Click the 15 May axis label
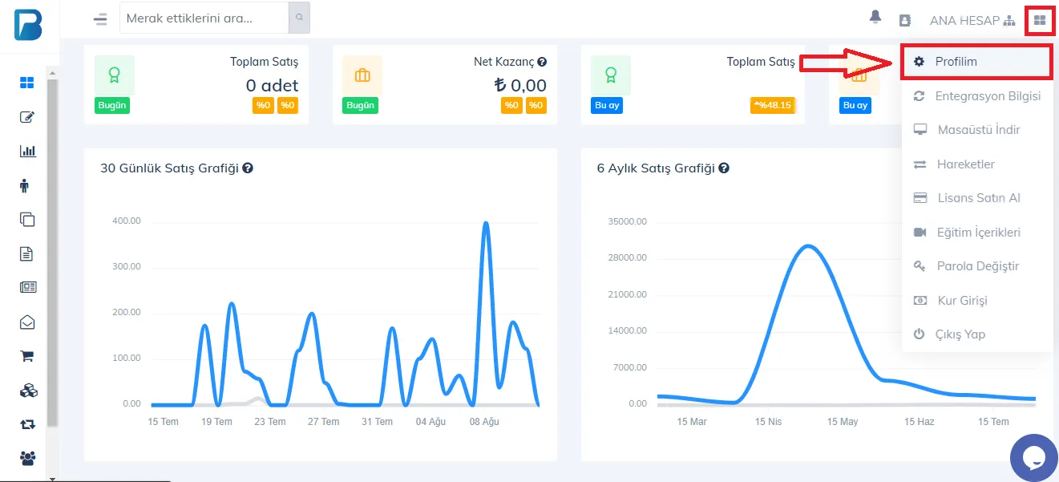 click(843, 422)
